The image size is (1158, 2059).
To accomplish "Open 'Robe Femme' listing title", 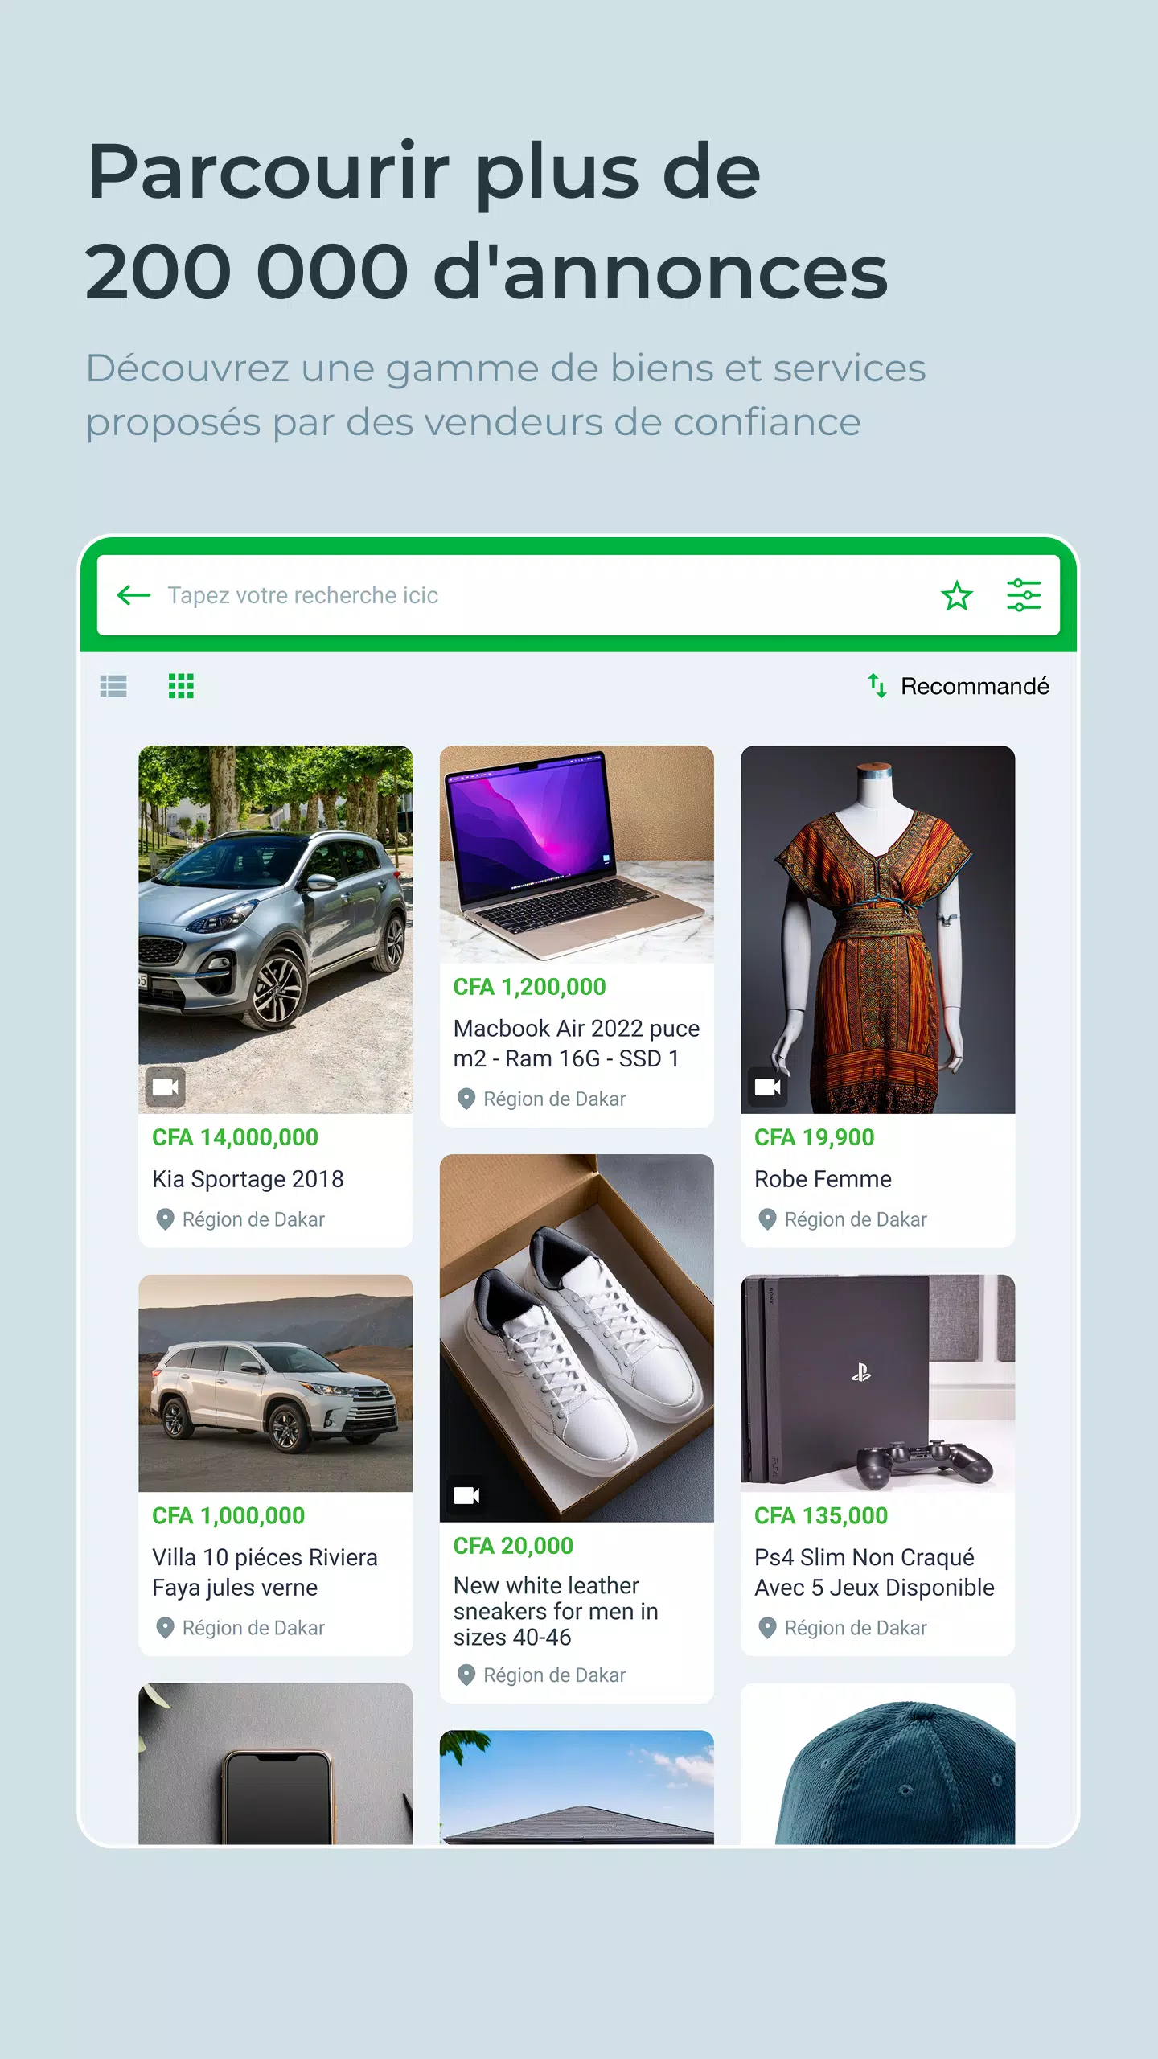I will point(823,1179).
